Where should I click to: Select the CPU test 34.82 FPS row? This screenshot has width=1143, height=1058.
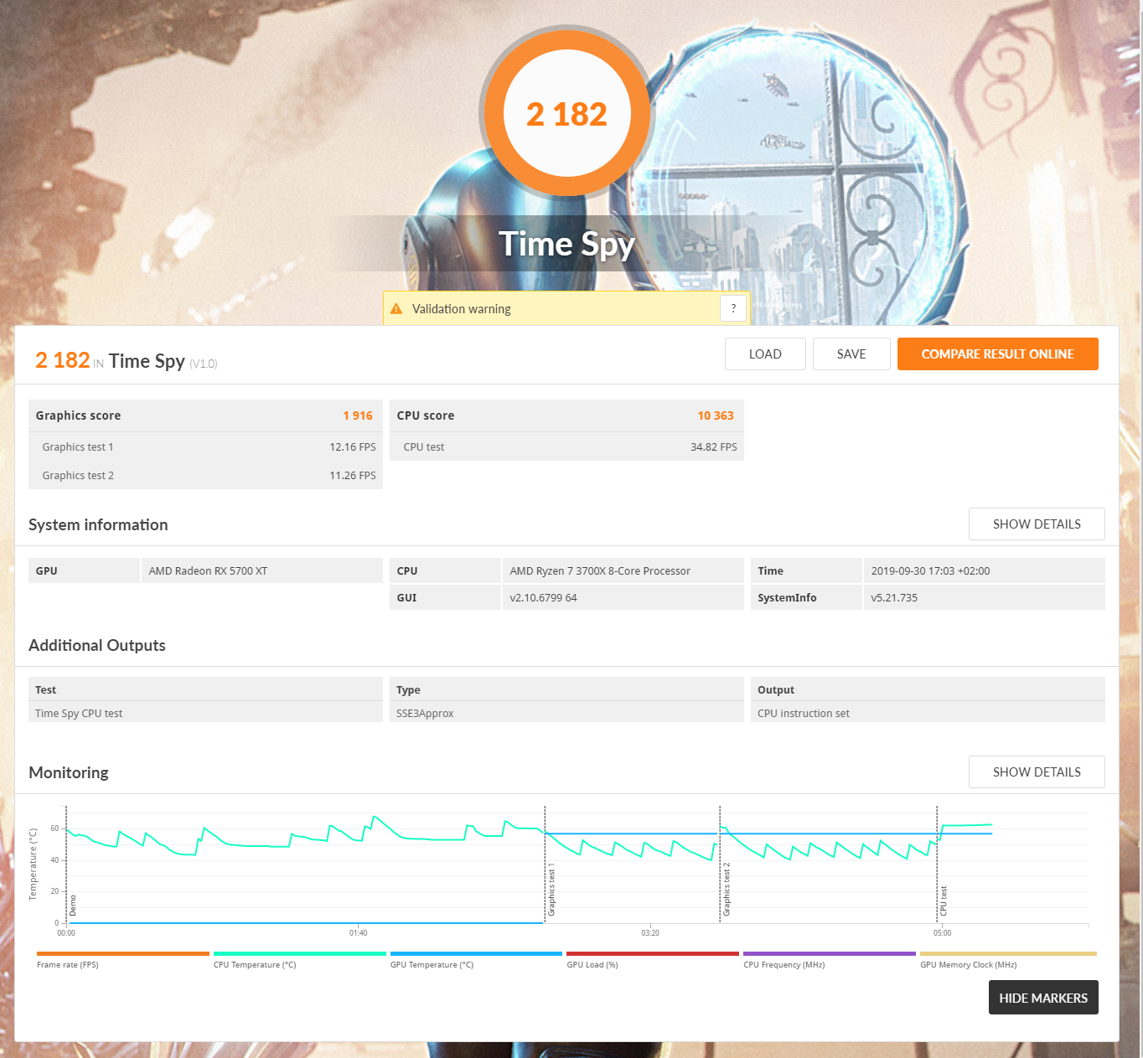click(566, 446)
